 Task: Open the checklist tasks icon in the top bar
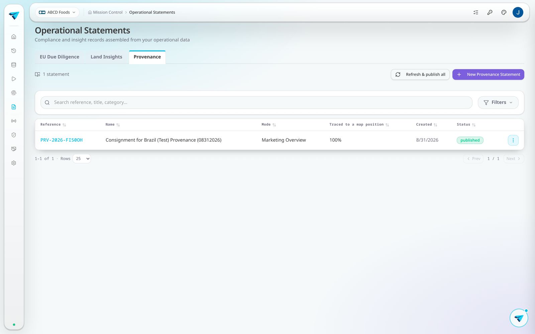[x=476, y=12]
